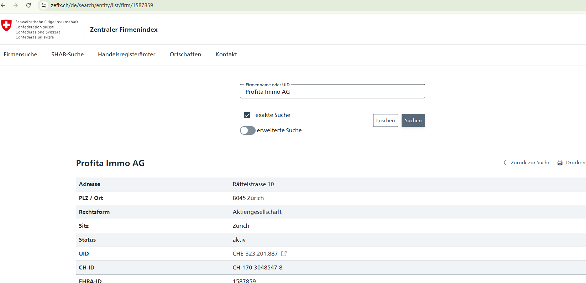Screen dimensions: 586x283
Task: Open site information icon in address bar
Action: click(44, 5)
